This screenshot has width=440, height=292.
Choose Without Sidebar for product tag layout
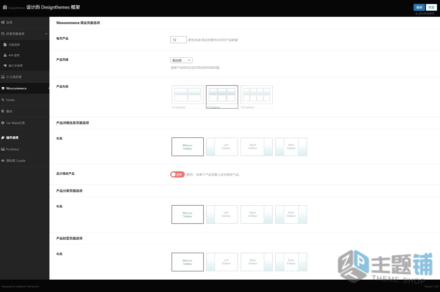(x=188, y=262)
